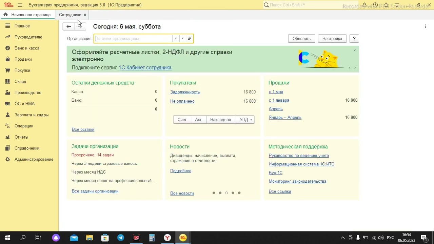Follow the 1С:Кабинет сотрудника link
The image size is (434, 244).
pyautogui.click(x=145, y=67)
